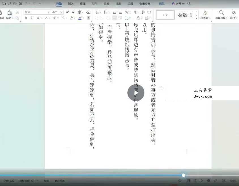
Task: Click the word count 字数: 222
Action: [x=9, y=181]
